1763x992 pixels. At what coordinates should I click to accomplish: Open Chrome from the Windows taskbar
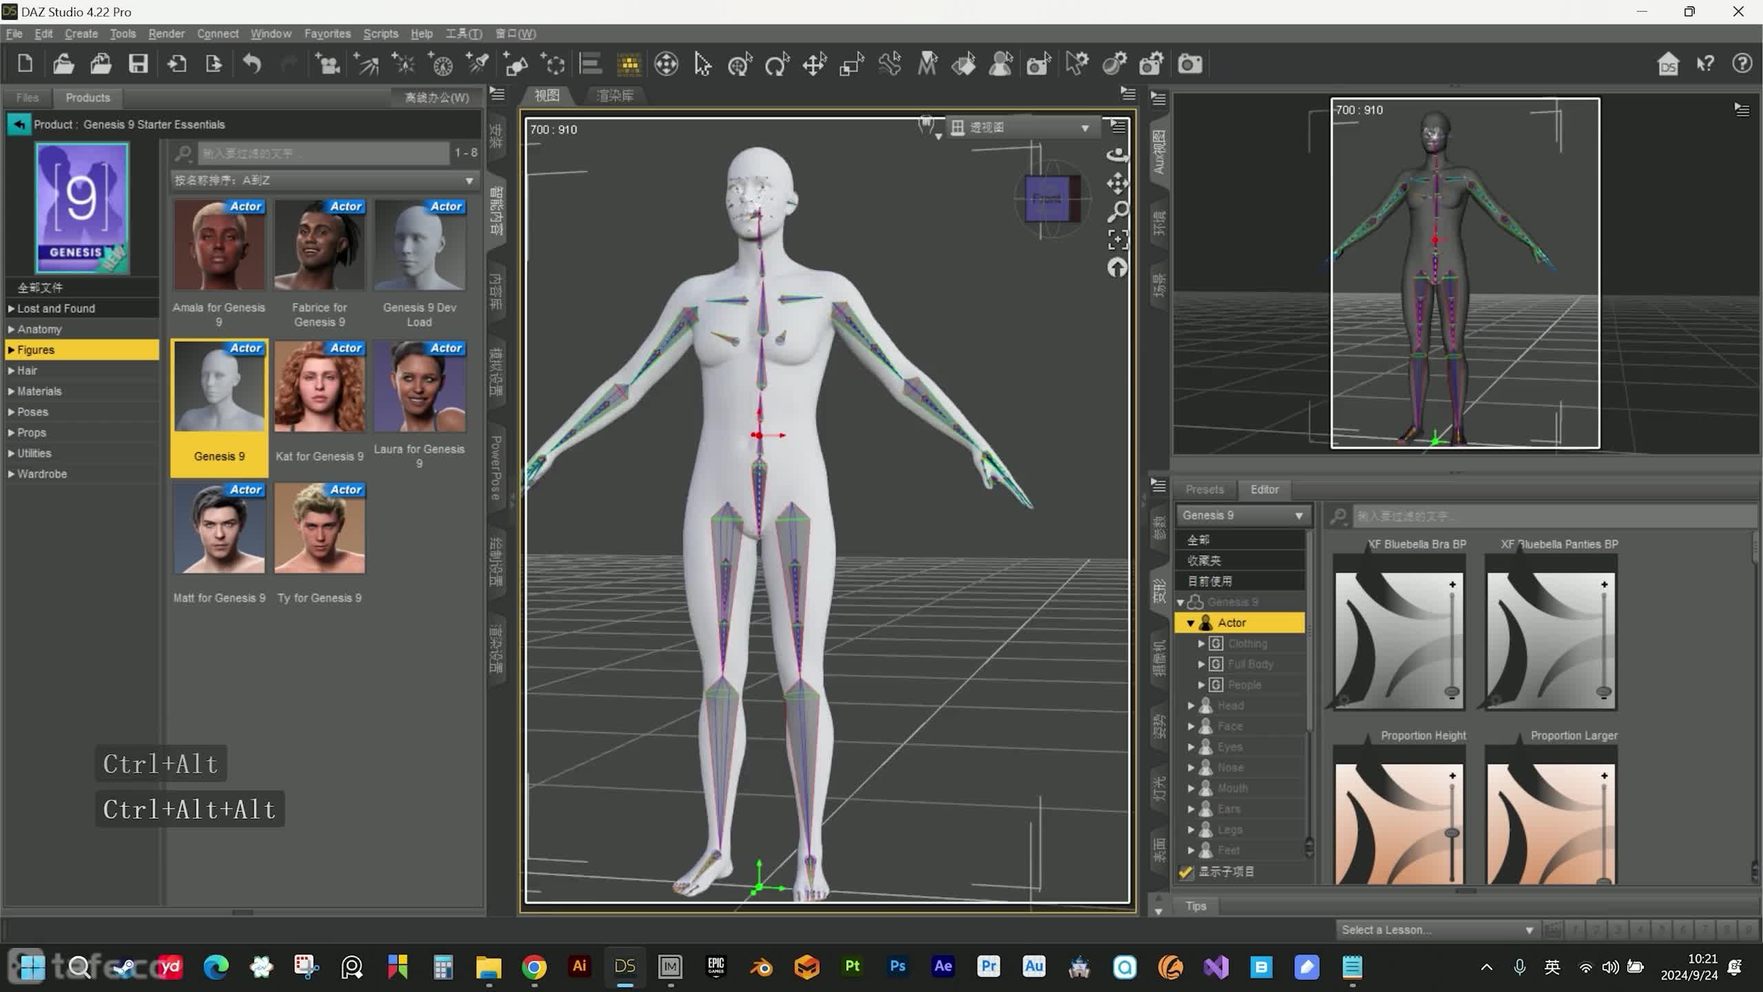[534, 967]
